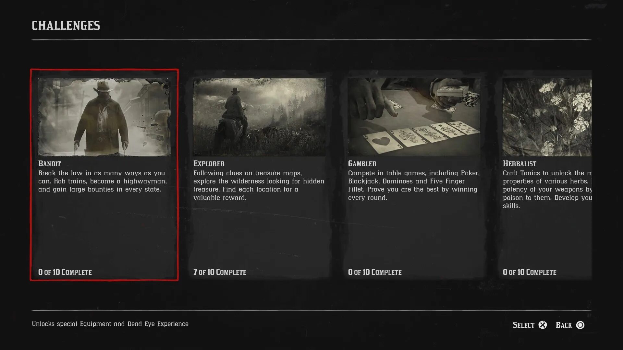Image resolution: width=623 pixels, height=350 pixels.
Task: Click Bandit's 0 of 10 Complete progress
Action: pos(65,272)
